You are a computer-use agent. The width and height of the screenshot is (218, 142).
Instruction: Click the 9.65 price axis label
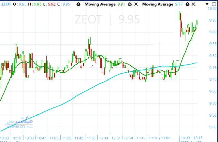[213, 91]
